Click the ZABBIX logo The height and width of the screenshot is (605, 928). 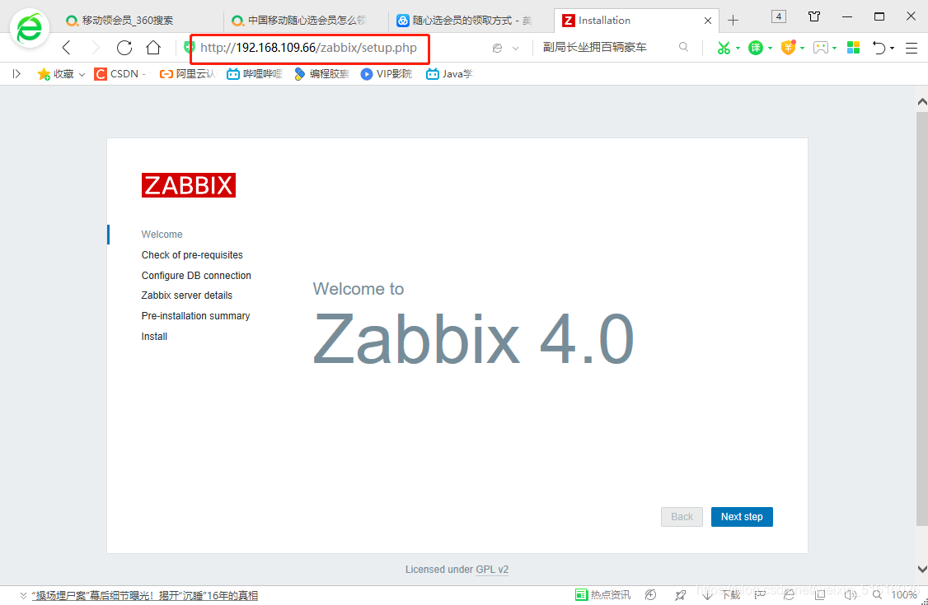(x=189, y=185)
